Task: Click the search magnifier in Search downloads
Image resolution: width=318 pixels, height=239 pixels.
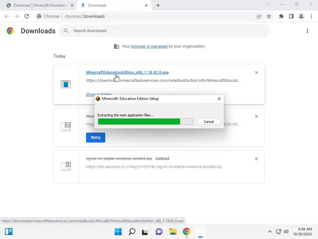Action: (66, 31)
